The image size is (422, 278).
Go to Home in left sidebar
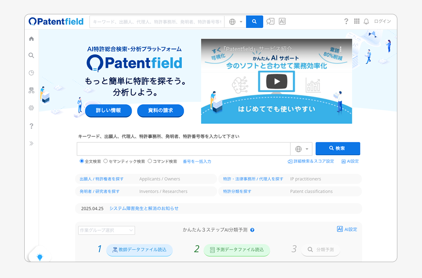31,39
